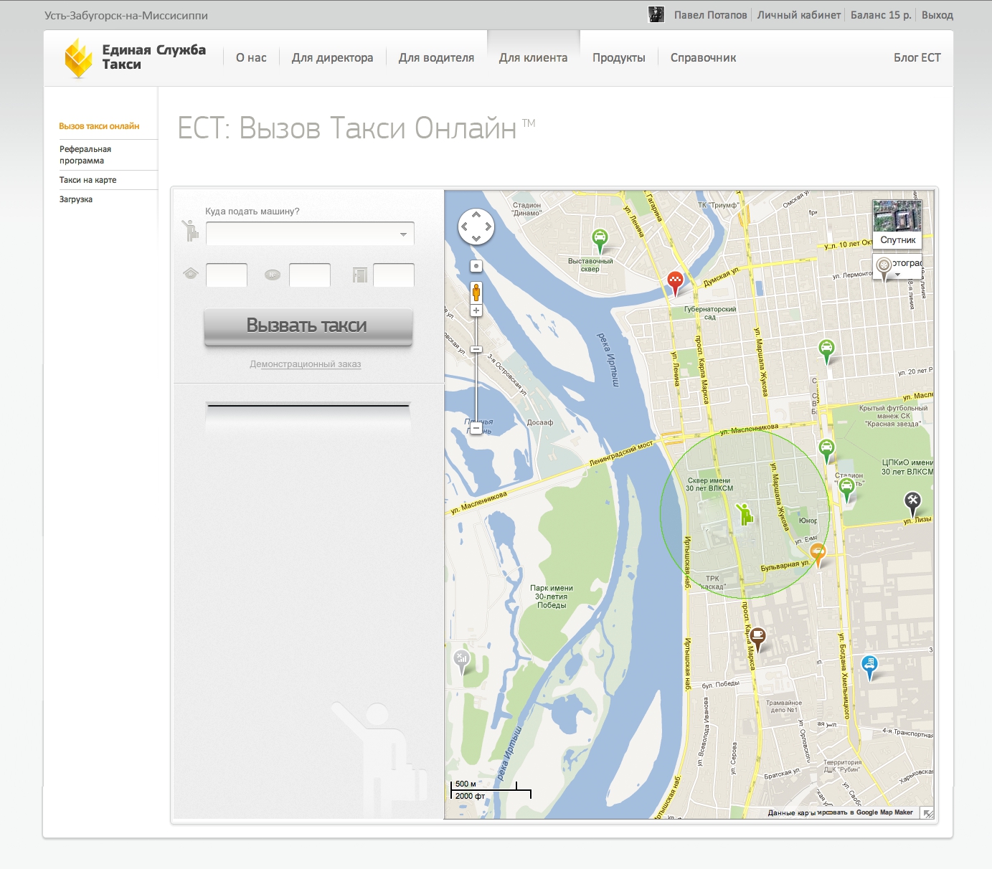The image size is (992, 869).
Task: Click the pan up arrow on the map
Action: 476,215
